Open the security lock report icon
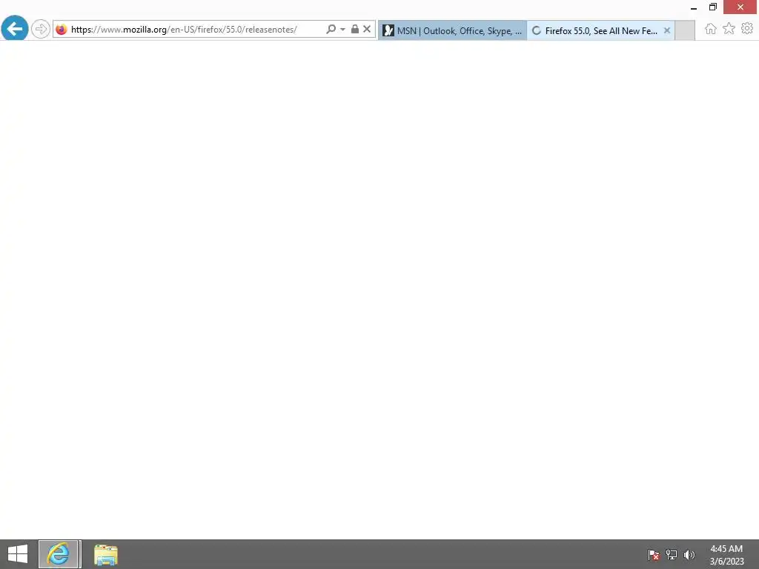 [355, 29]
